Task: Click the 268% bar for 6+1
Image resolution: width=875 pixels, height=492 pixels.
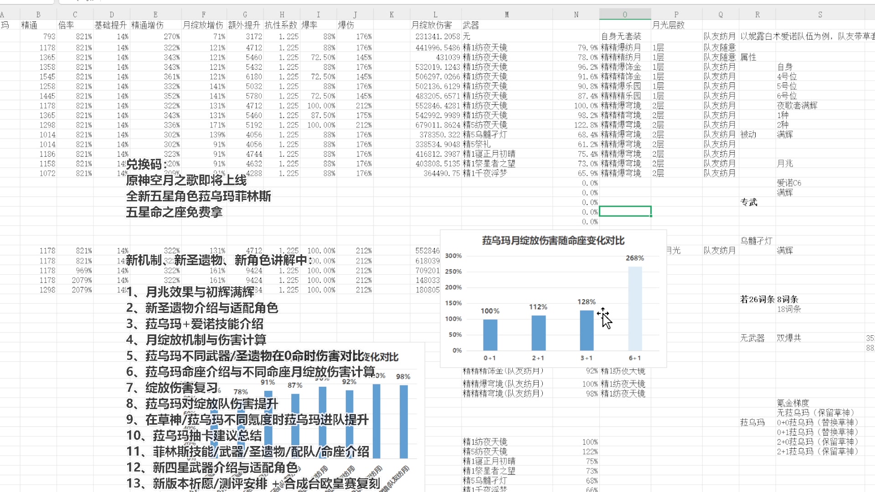Action: coord(635,308)
